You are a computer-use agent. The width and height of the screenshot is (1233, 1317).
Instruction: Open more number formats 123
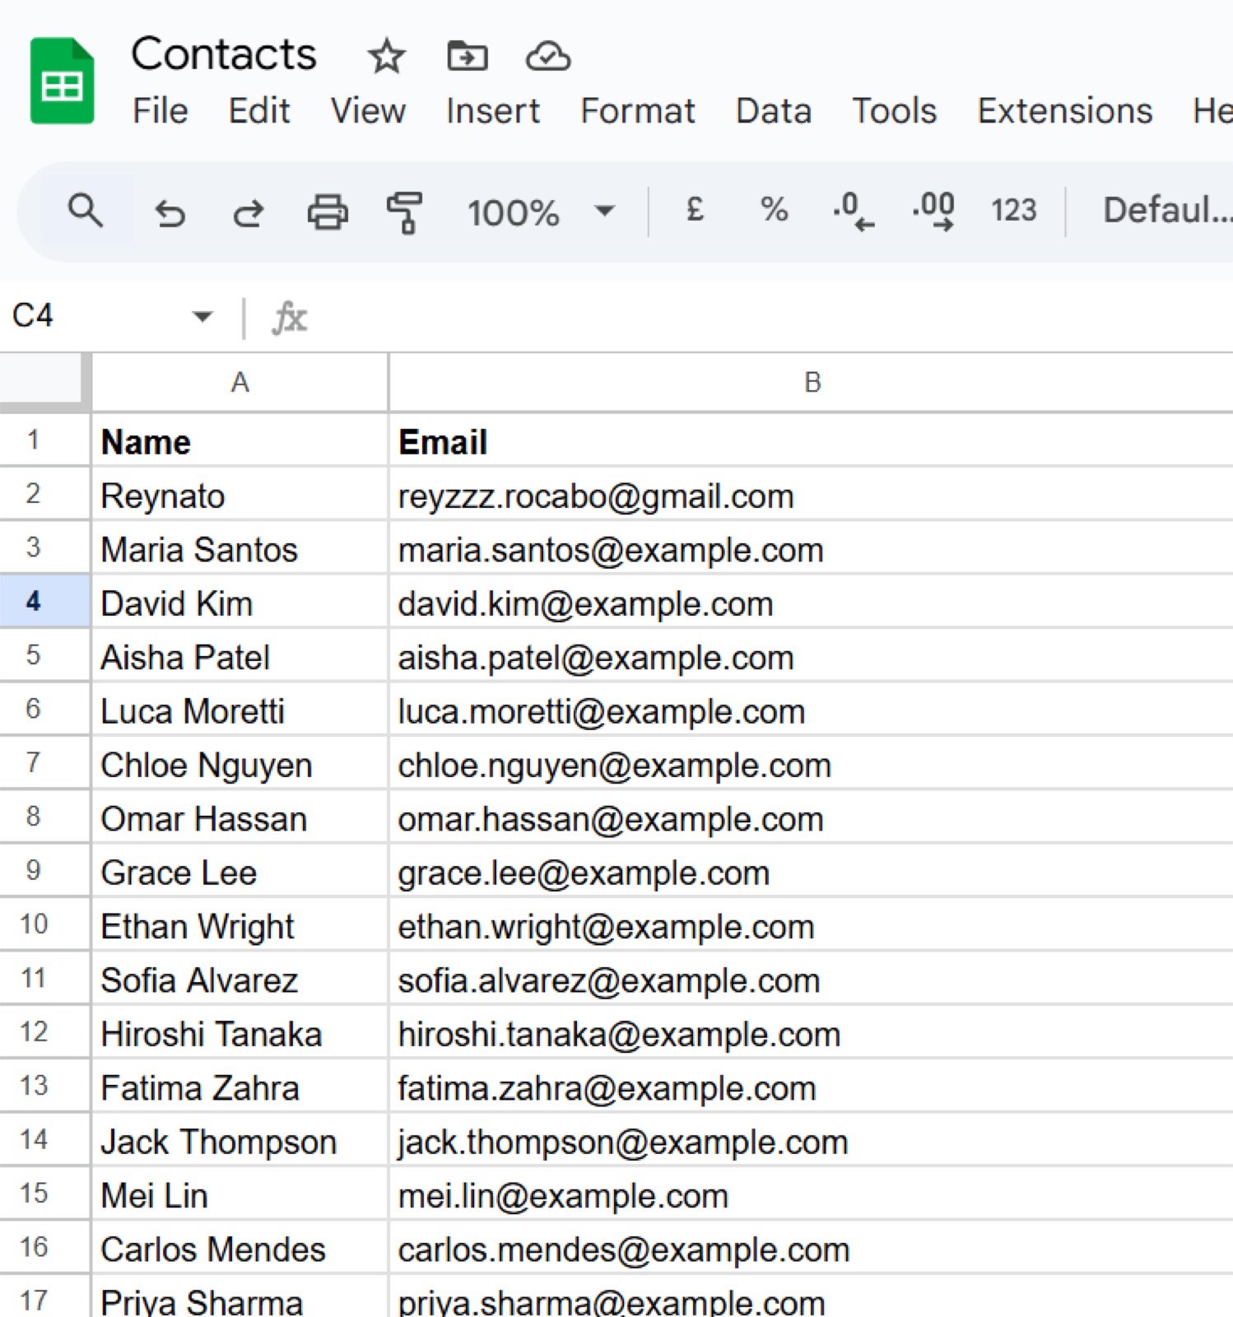pos(1013,211)
